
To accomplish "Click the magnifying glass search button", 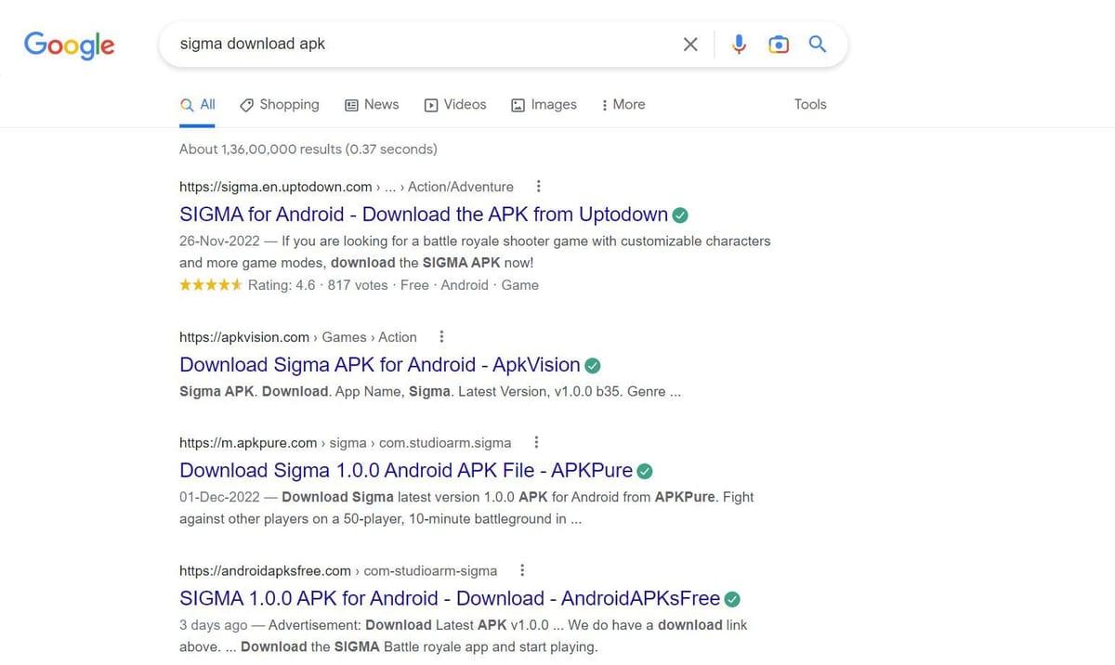I will pos(818,45).
